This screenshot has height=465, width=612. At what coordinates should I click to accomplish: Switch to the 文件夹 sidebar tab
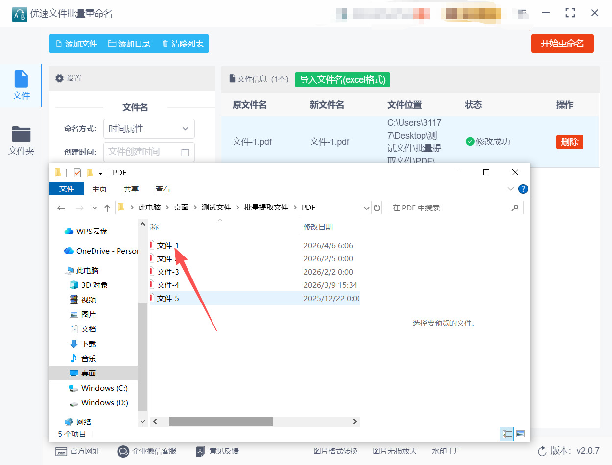(x=21, y=141)
